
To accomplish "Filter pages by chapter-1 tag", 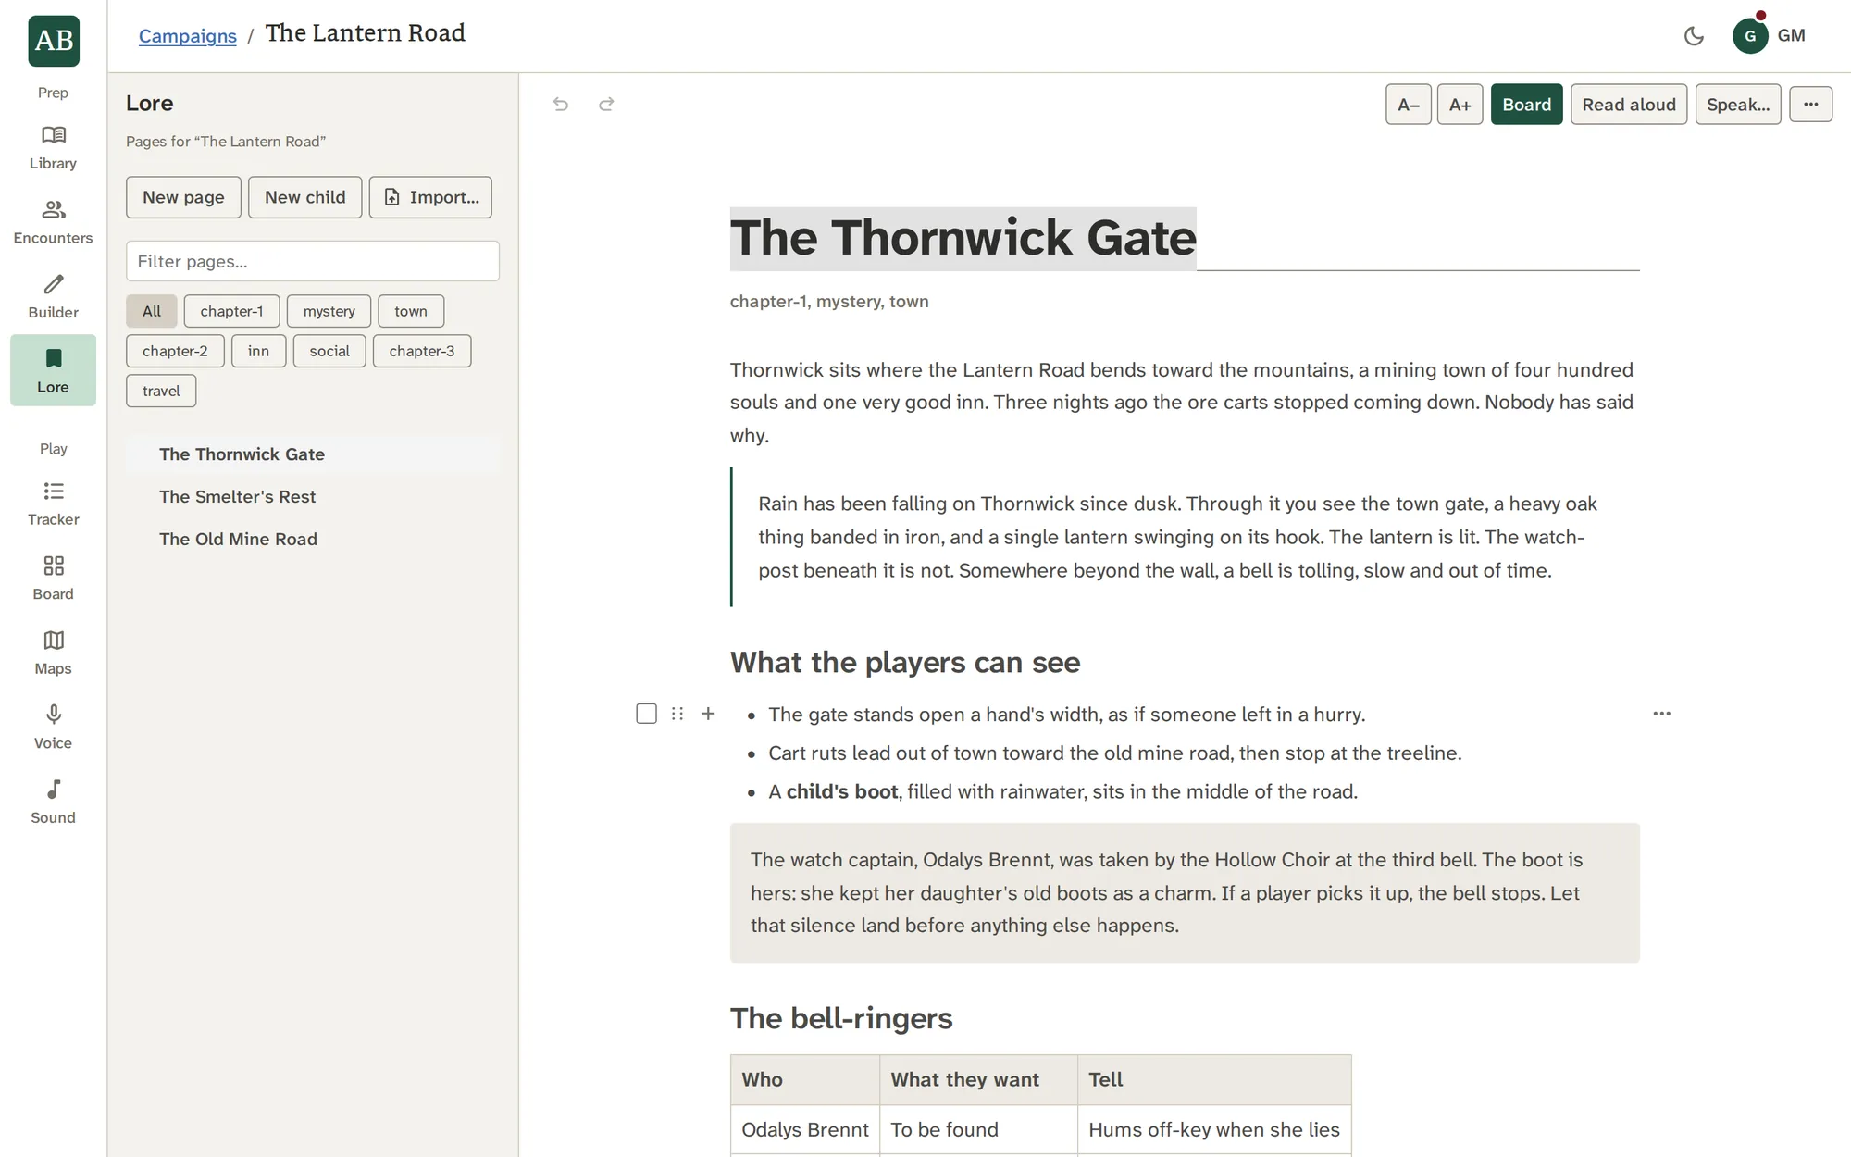I will (231, 311).
